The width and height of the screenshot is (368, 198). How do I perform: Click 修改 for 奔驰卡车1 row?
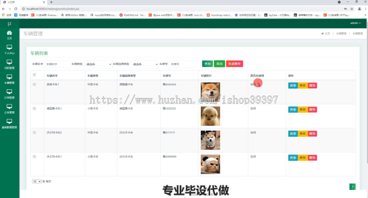pos(303,85)
